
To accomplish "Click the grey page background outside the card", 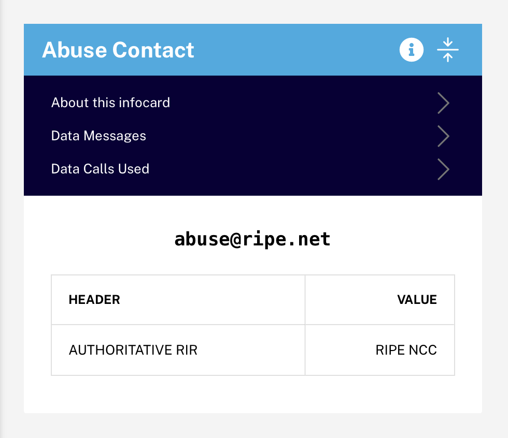I will tap(253, 426).
